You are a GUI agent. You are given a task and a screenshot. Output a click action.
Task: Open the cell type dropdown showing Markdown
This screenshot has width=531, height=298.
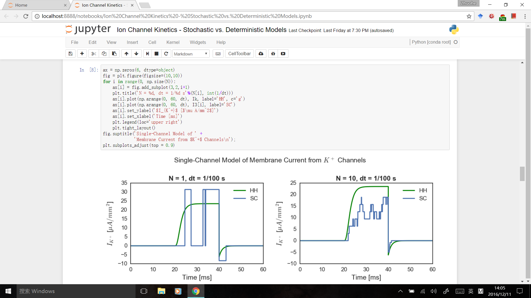click(x=191, y=54)
